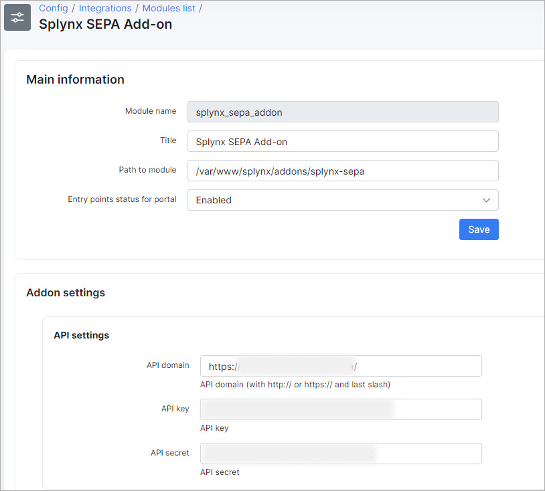Image resolution: width=545 pixels, height=491 pixels.
Task: Click the 'Entry points status for portal' label
Action: [122, 199]
